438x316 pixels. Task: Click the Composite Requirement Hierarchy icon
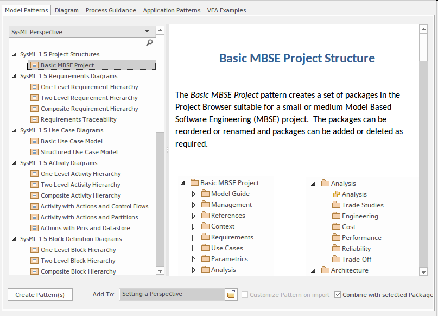[x=34, y=109]
